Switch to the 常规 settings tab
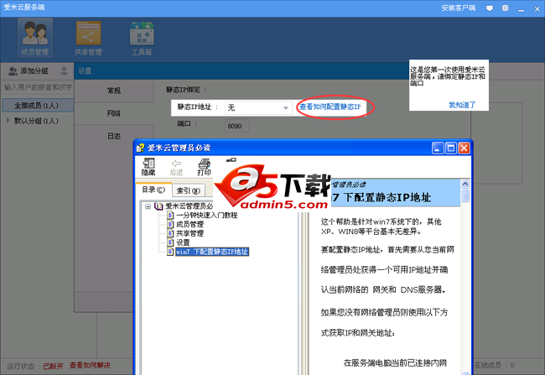Viewport: 545px width, 375px height. (x=114, y=91)
